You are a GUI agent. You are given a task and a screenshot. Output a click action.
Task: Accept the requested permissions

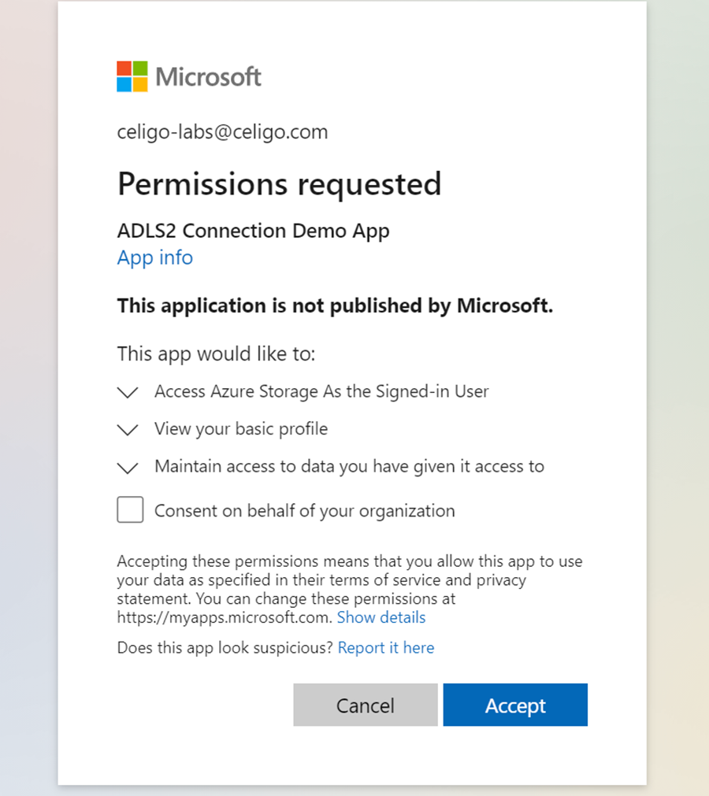pos(515,705)
